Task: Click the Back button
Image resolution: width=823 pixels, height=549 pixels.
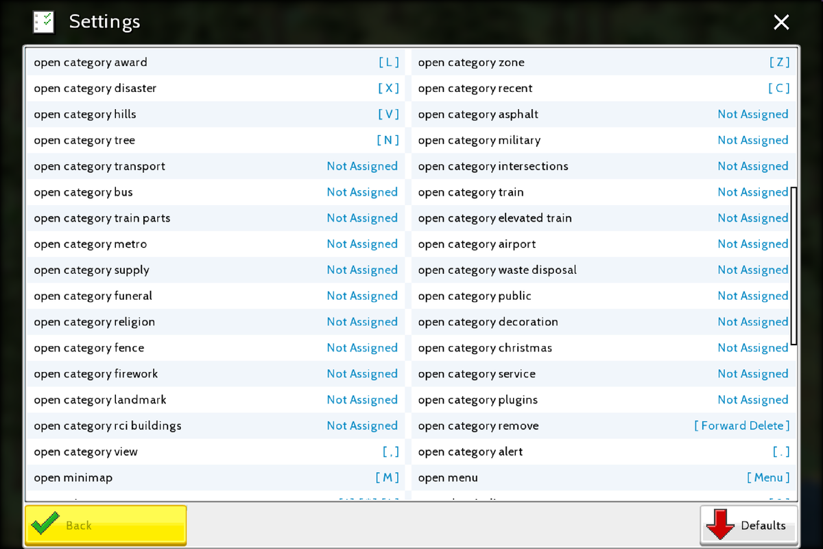Action: tap(106, 525)
